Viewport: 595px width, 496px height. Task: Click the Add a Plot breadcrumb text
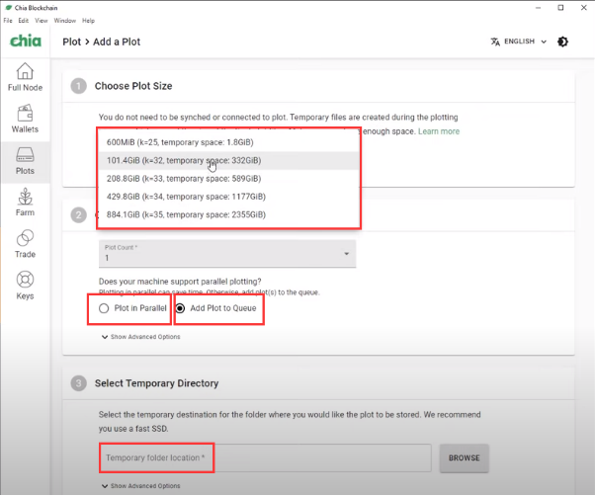[117, 41]
